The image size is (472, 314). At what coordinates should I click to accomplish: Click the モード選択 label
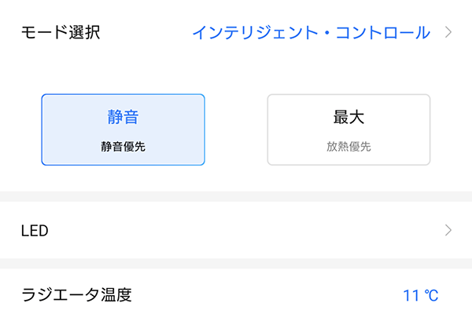[x=61, y=33]
